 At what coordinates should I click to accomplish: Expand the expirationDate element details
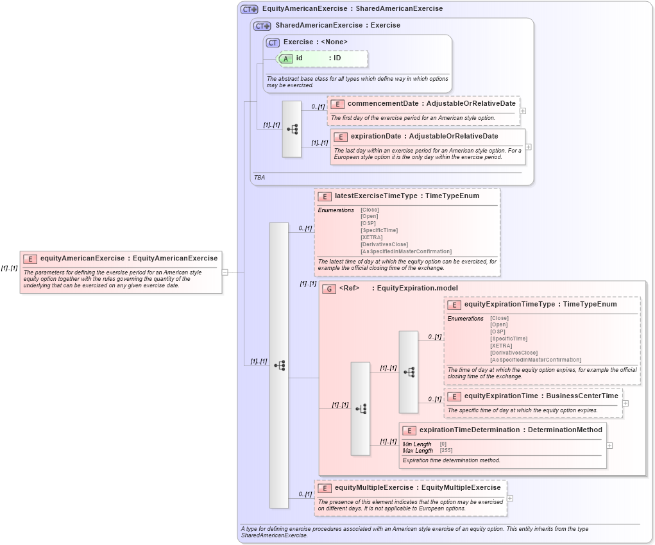tap(527, 148)
